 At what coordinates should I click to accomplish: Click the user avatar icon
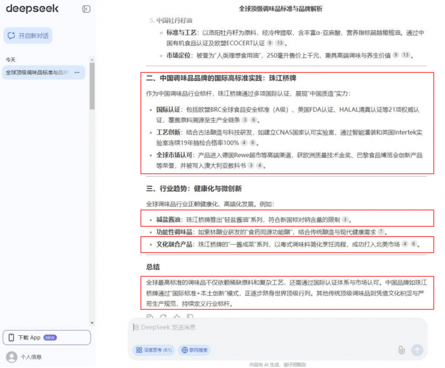[12, 357]
